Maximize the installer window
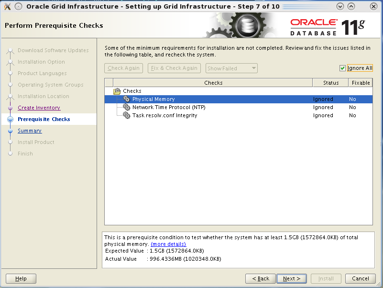The height and width of the screenshot is (288, 383). click(x=351, y=6)
